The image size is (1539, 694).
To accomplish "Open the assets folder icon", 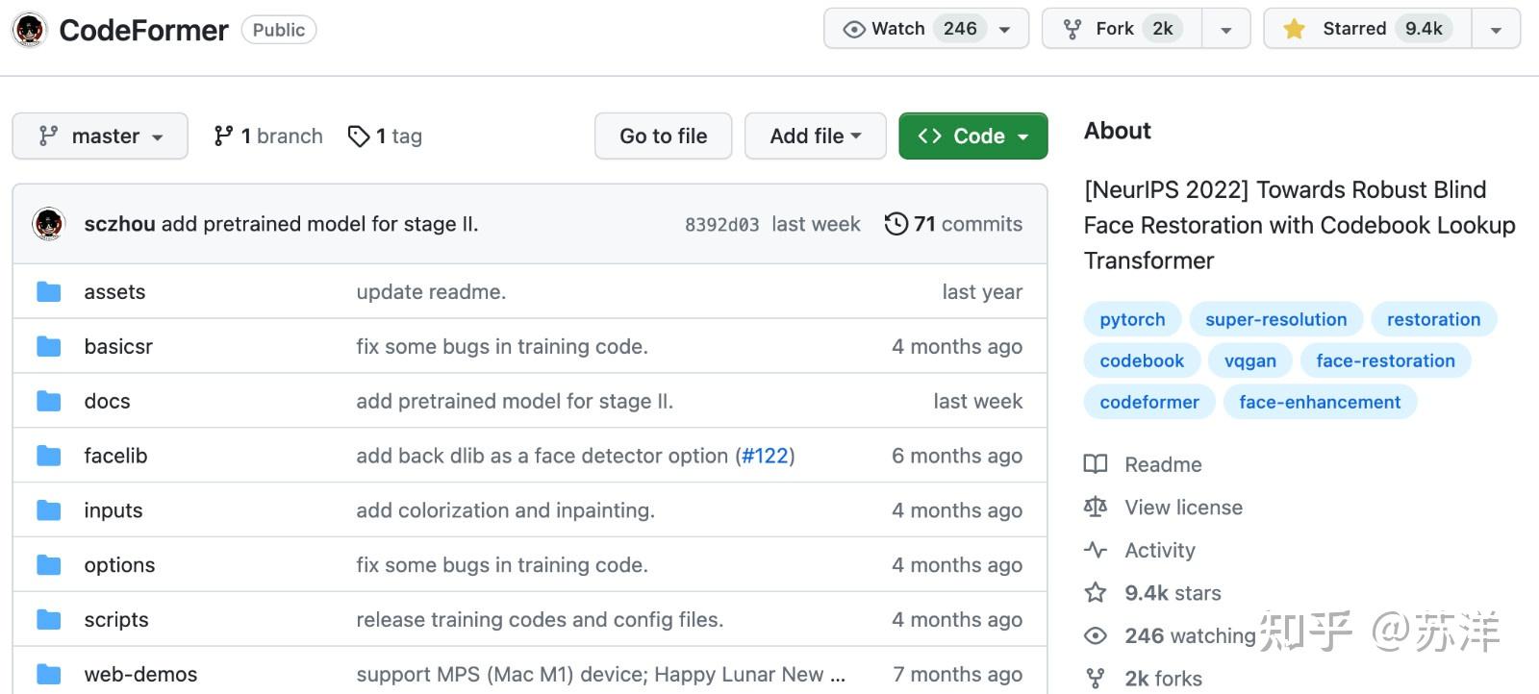I will click(x=48, y=292).
